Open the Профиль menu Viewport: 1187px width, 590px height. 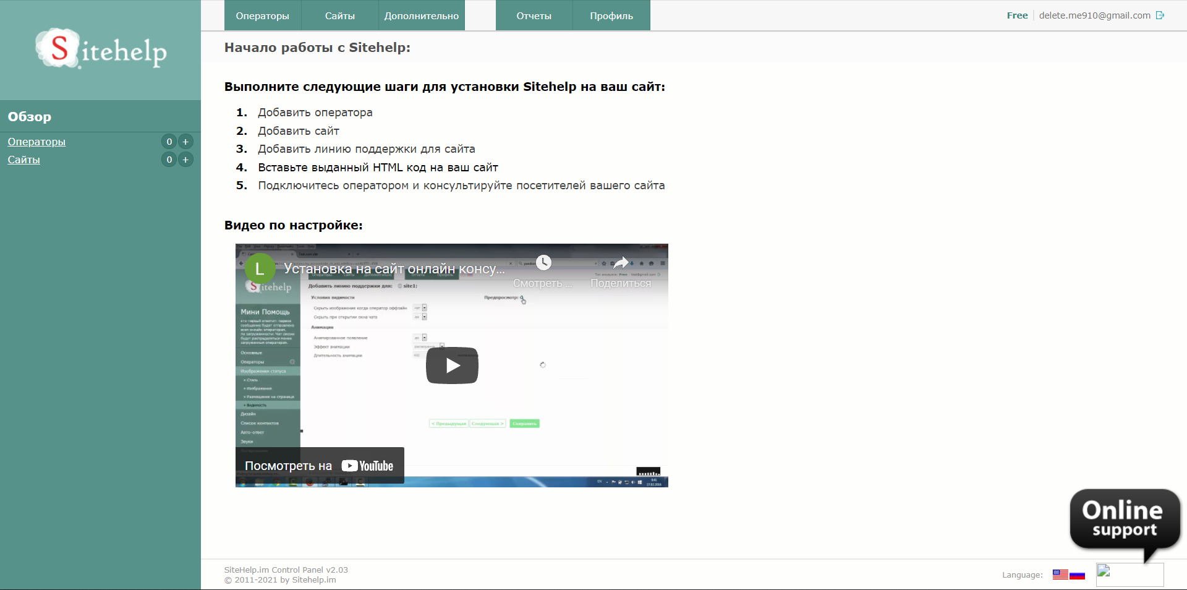pos(611,15)
